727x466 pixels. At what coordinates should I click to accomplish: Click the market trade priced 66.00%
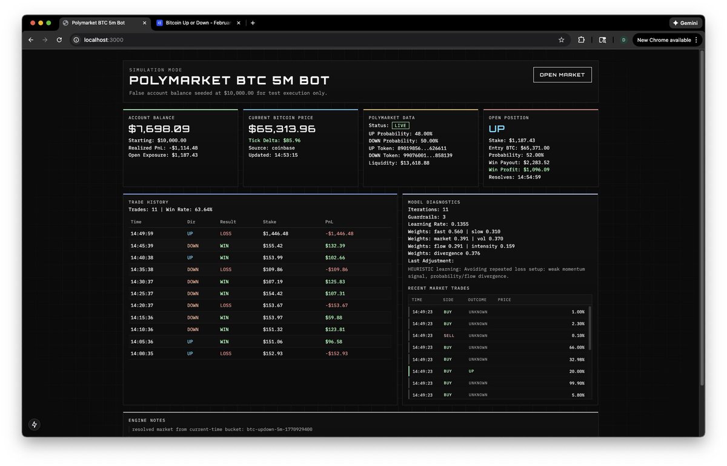point(498,347)
